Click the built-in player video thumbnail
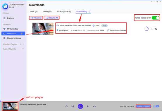The width and height of the screenshot is (162, 111). [x=10, y=106]
